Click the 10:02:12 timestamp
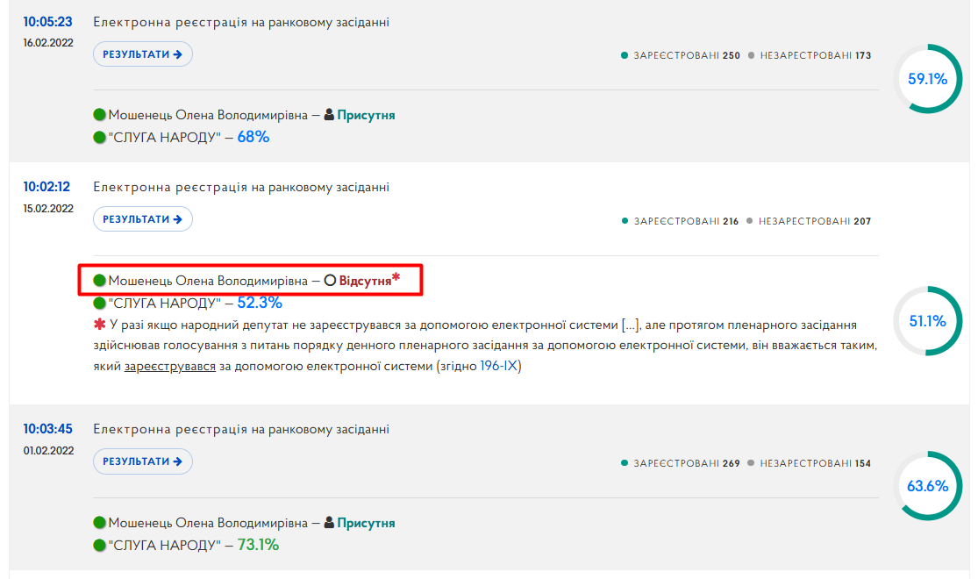 [46, 187]
